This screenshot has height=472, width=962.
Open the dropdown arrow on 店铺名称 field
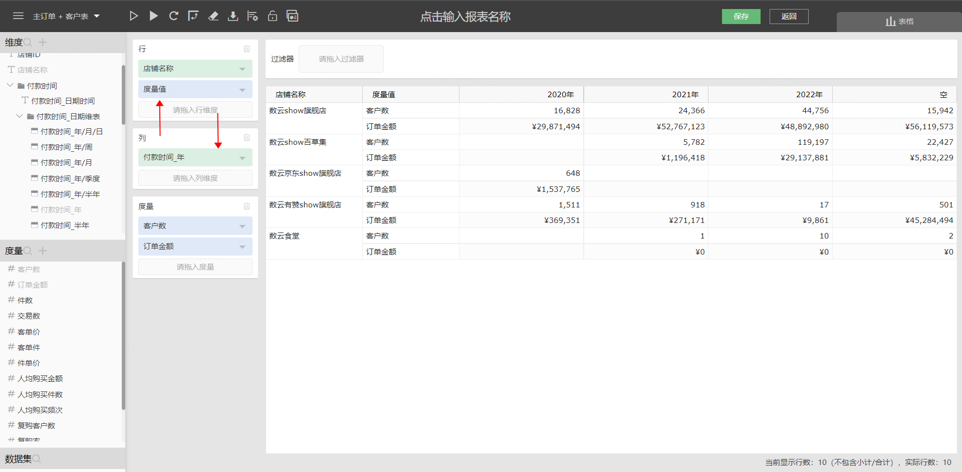243,69
